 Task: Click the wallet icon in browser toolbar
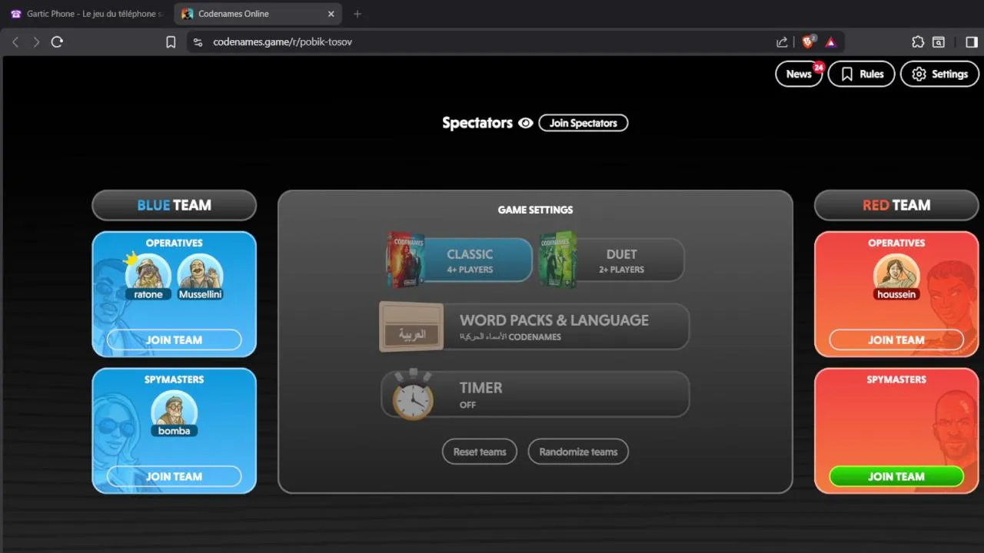pos(939,42)
